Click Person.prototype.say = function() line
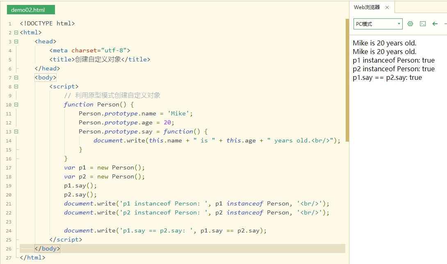This screenshot has height=264, width=447. click(x=143, y=131)
